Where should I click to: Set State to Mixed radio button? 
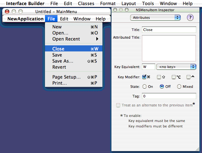click(179, 87)
